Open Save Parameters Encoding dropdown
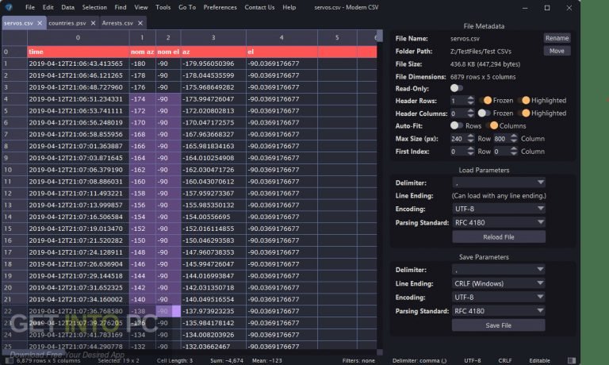Screen dimensions: 609x365 click(x=498, y=297)
